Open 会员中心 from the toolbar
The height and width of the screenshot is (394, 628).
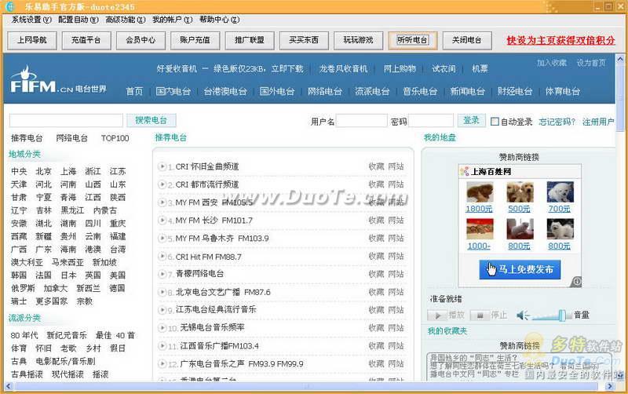[141, 41]
